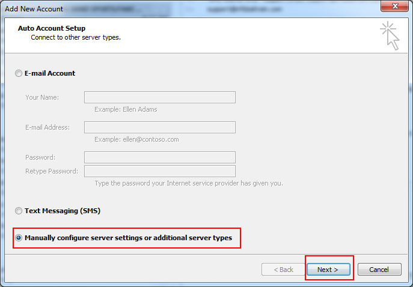The image size is (413, 287).
Task: Select Manually configure server settings radio
Action: click(x=18, y=238)
